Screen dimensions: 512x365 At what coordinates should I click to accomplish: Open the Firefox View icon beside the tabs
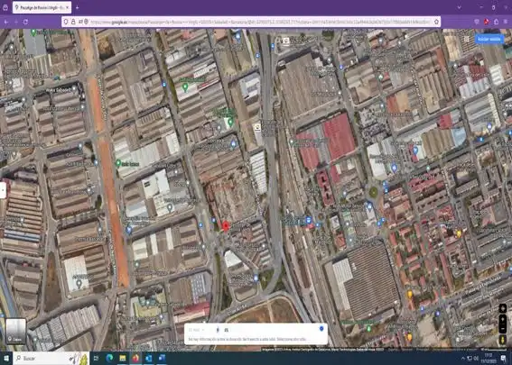(x=5, y=7)
